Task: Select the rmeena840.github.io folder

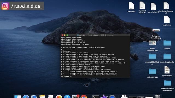Action: click(152, 56)
